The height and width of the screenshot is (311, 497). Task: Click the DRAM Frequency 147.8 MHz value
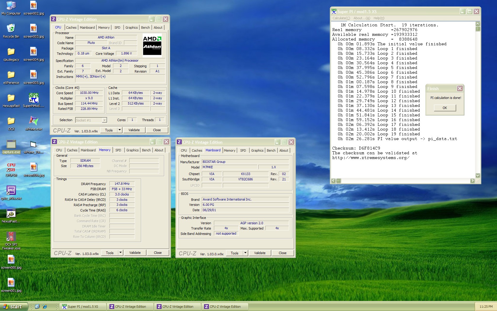click(122, 184)
